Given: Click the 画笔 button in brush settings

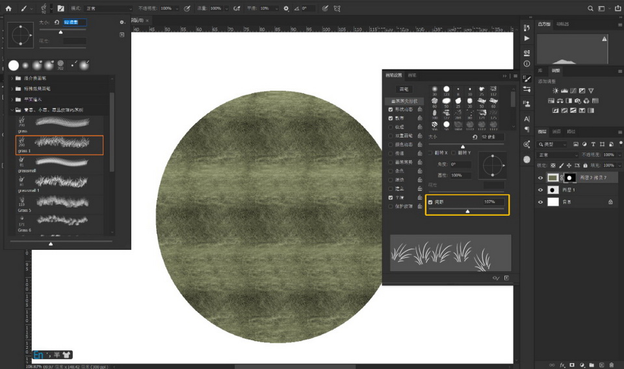Looking at the screenshot, I should 404,89.
